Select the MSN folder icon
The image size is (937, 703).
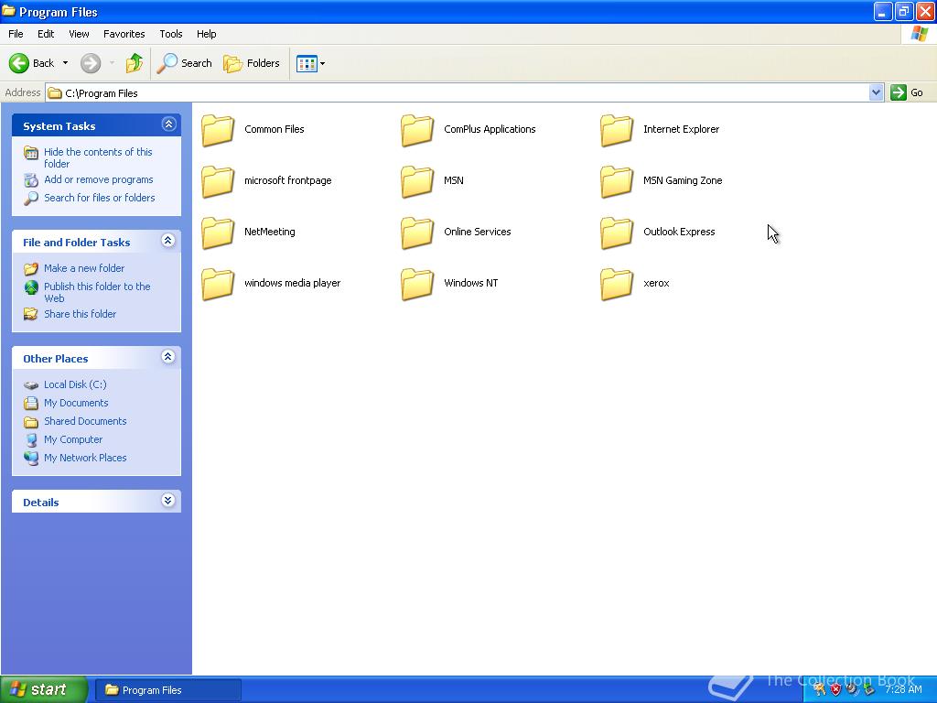click(x=417, y=181)
